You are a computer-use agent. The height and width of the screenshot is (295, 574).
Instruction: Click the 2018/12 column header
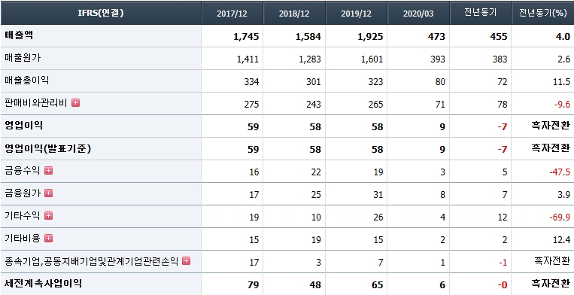point(294,14)
